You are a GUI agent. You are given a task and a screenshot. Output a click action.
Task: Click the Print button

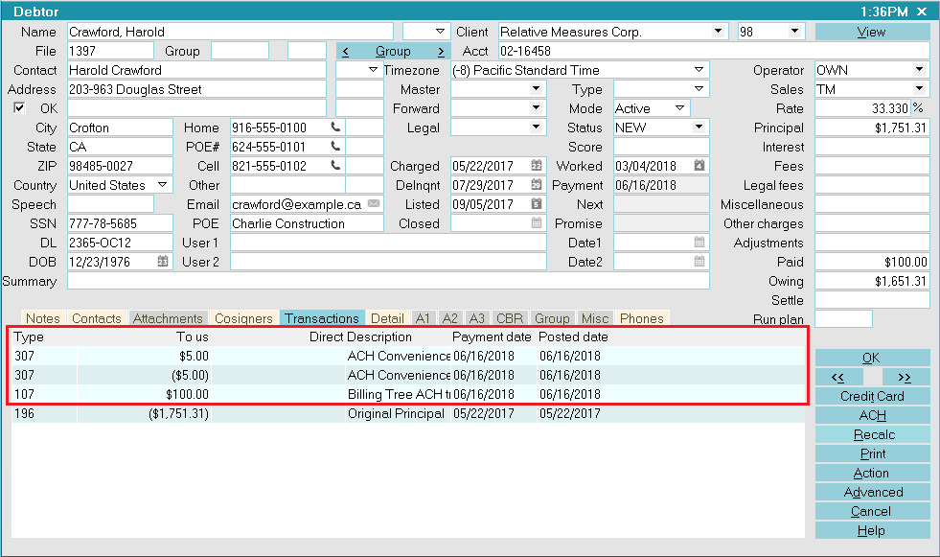point(872,453)
